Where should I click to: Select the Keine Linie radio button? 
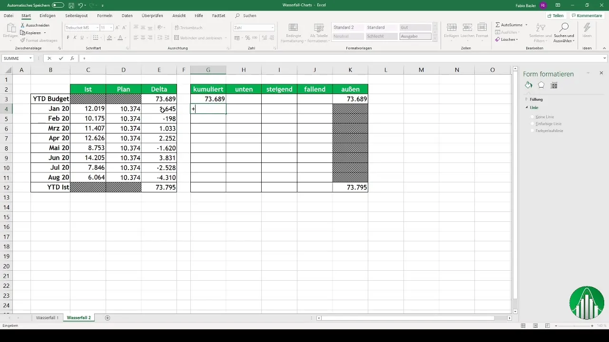532,117
